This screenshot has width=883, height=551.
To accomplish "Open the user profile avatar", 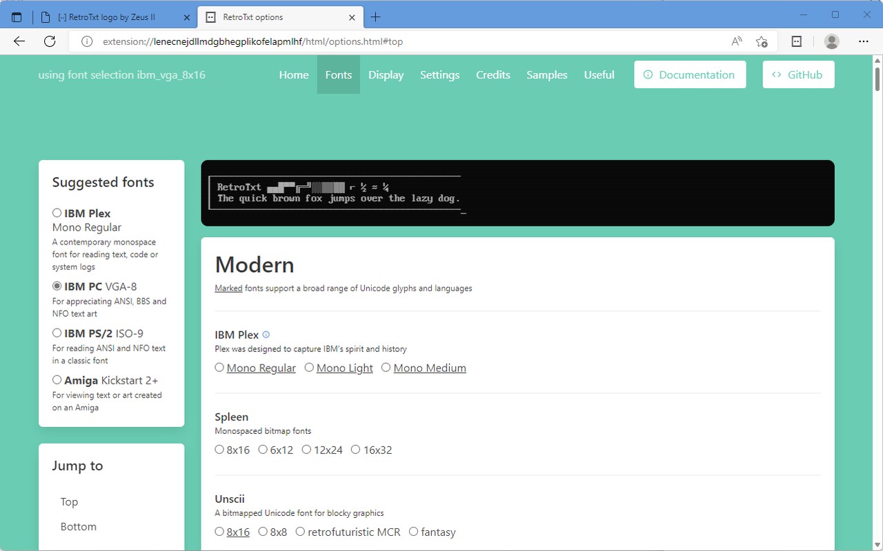I will pos(832,41).
